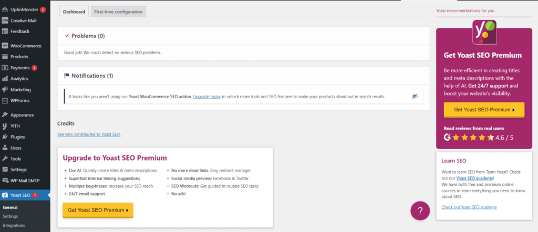Click the Tools wrench icon
This screenshot has height=232, width=538.
point(5,159)
